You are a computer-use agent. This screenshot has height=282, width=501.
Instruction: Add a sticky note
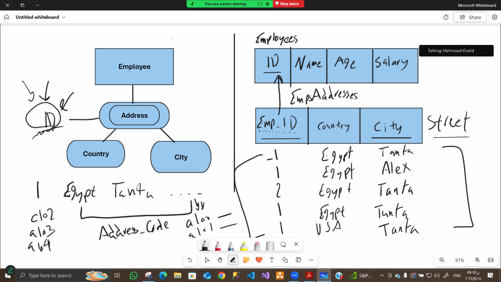[246, 260]
